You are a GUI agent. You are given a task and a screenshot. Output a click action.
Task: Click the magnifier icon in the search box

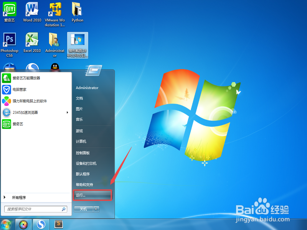click(64, 209)
